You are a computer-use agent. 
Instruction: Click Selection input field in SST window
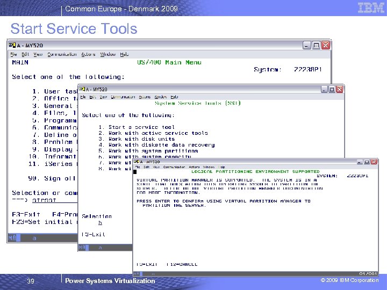coord(100,222)
